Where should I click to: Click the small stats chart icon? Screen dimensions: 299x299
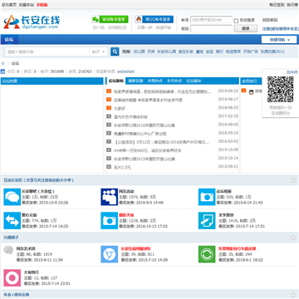pyautogui.click(x=2, y=71)
